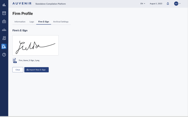The height and width of the screenshot is (117, 188).
Task: Click the AUVENIR logo in header
Action: click(x=22, y=4)
